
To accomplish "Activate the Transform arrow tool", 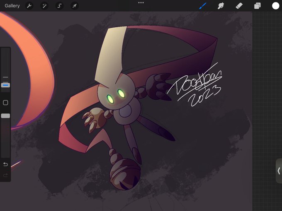I will 75,6.
